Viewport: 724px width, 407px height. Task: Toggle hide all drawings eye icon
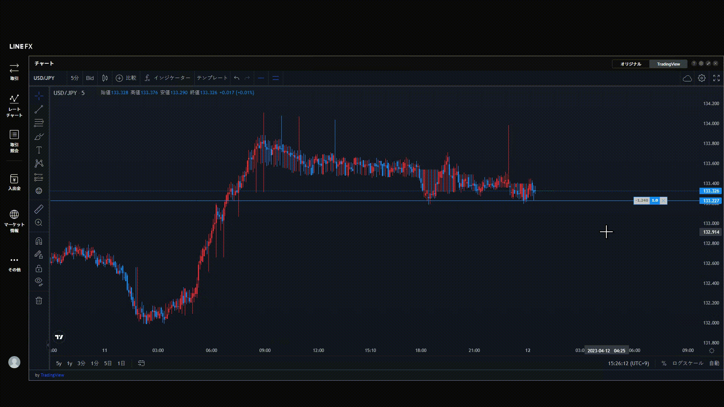[x=39, y=282]
